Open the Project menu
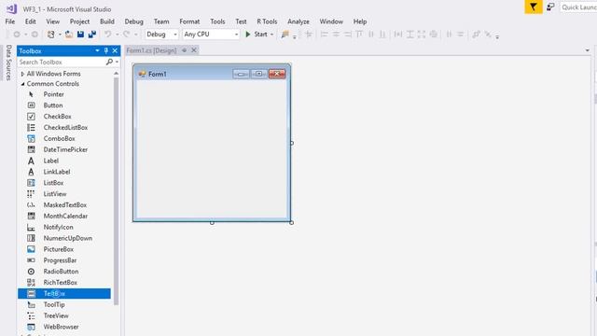The image size is (597, 336). (x=79, y=21)
